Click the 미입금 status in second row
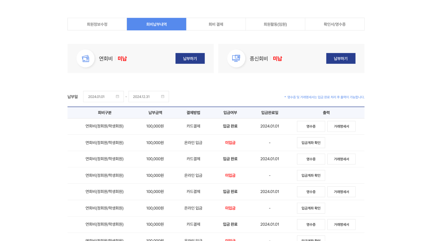 tap(230, 143)
